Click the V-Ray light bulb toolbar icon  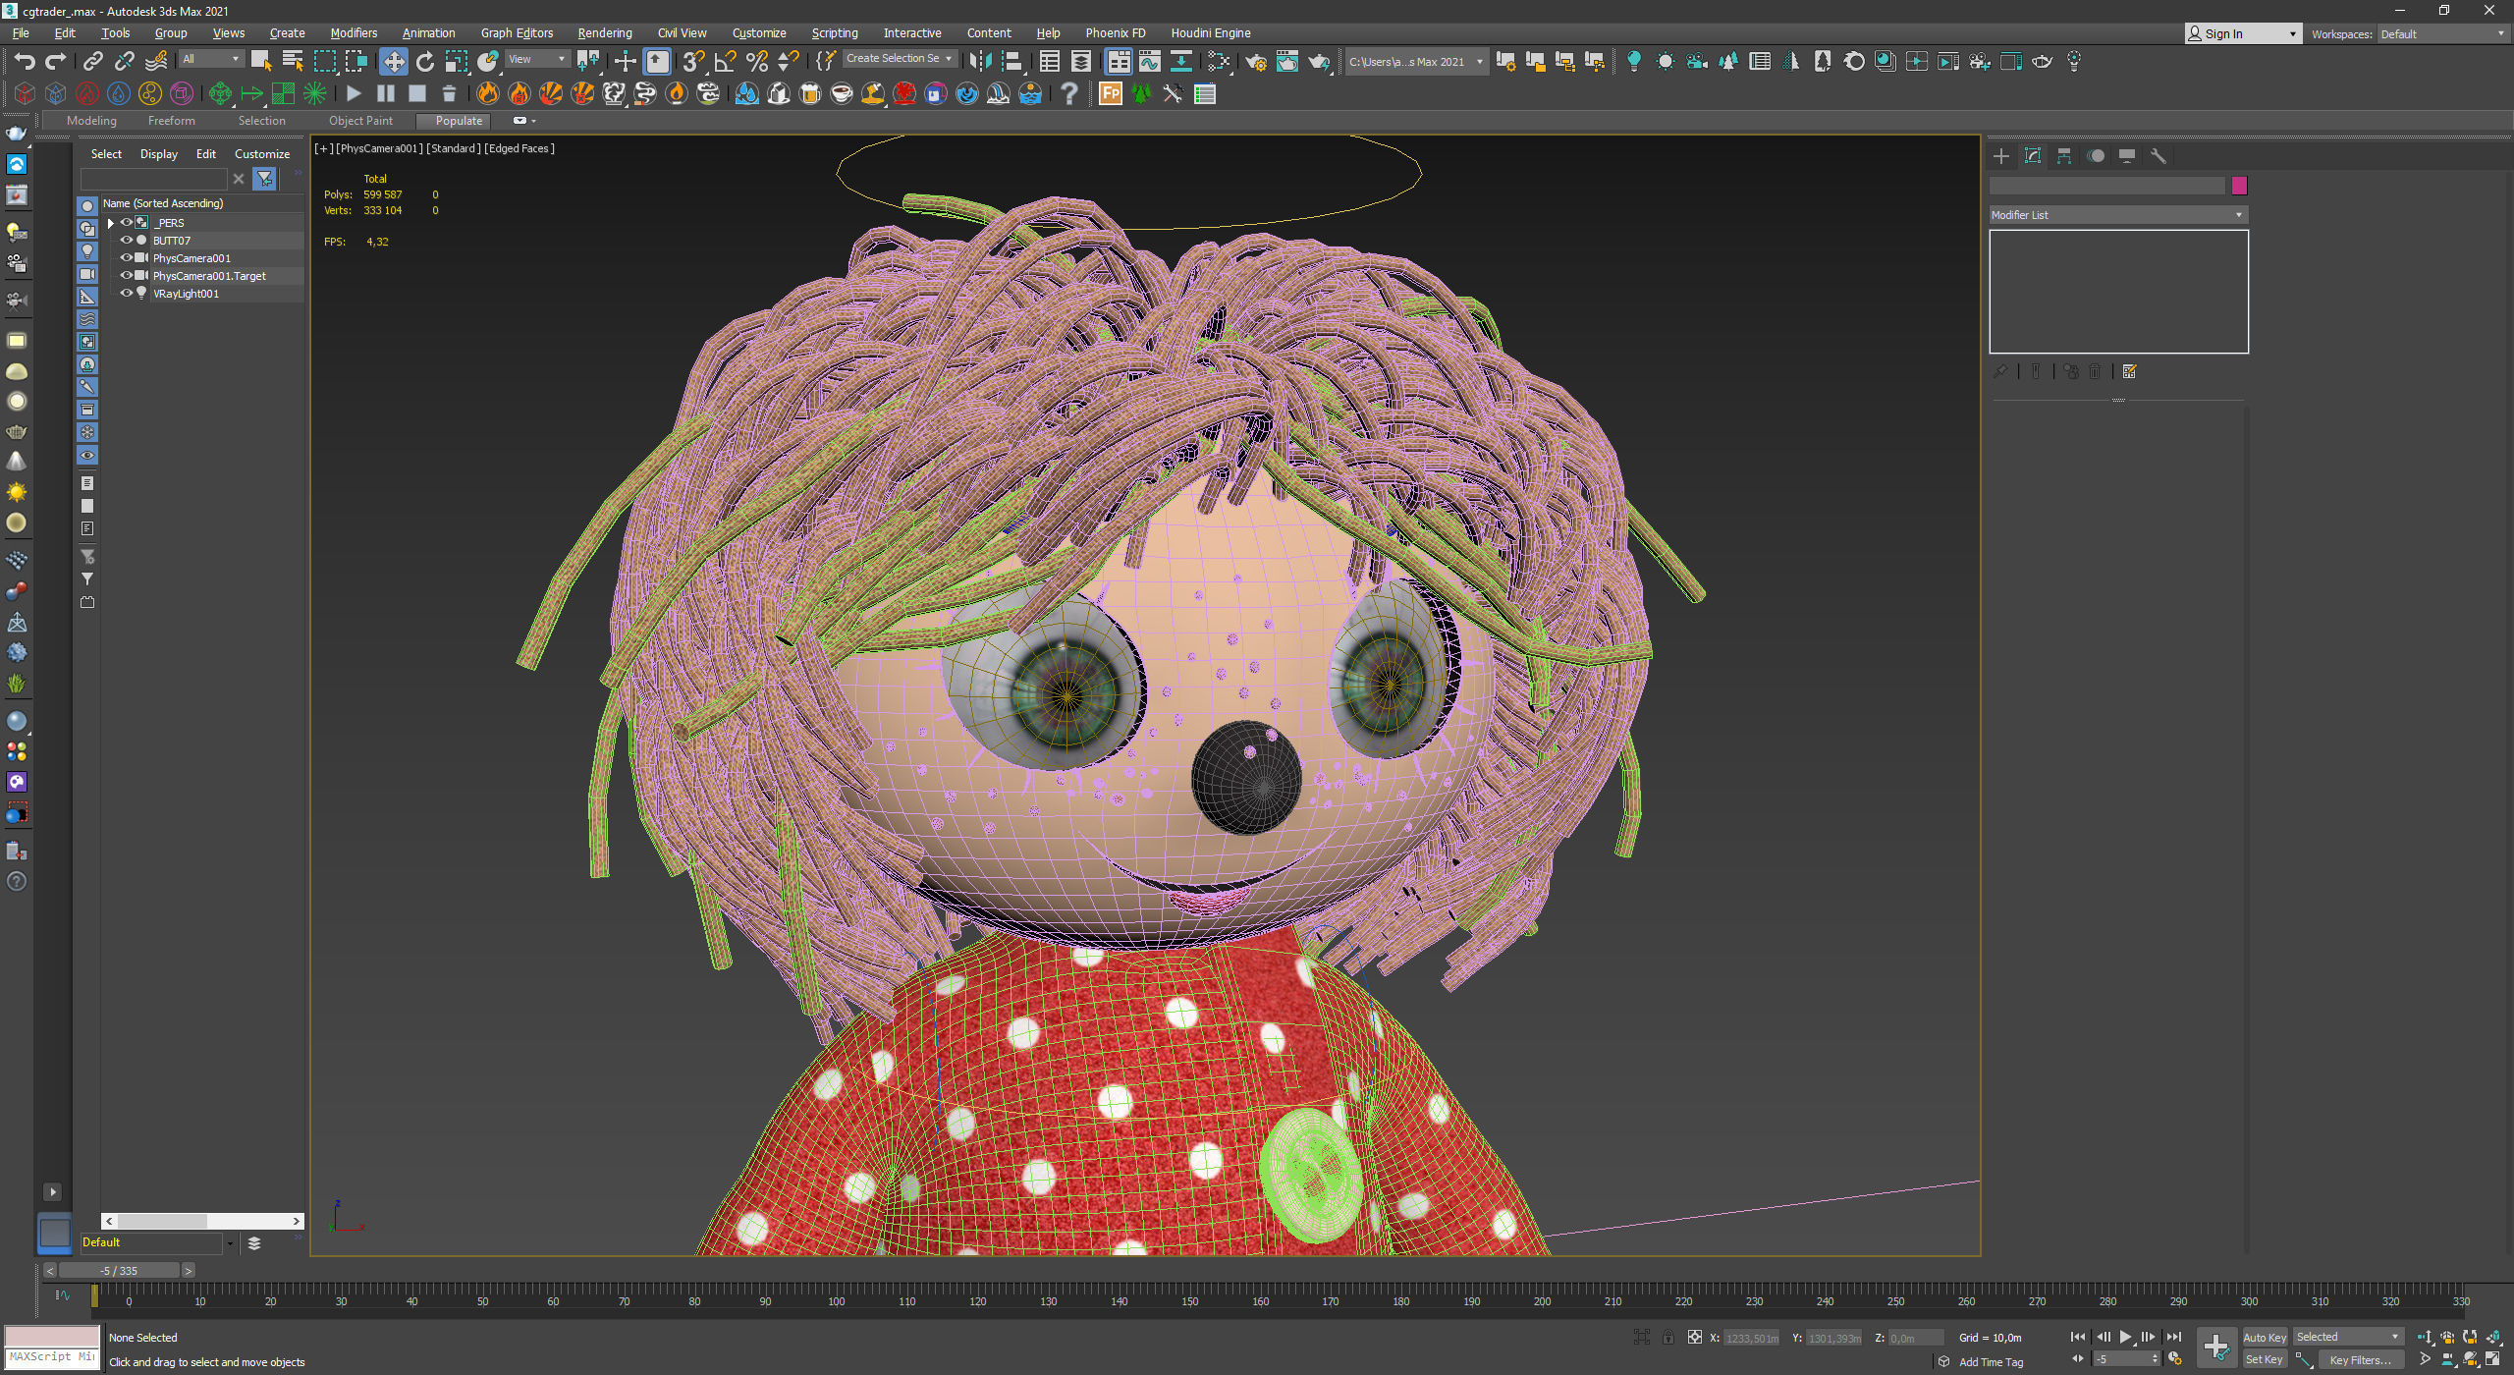1634,62
